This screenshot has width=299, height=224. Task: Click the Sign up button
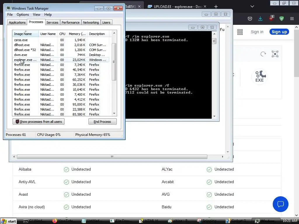point(279,32)
